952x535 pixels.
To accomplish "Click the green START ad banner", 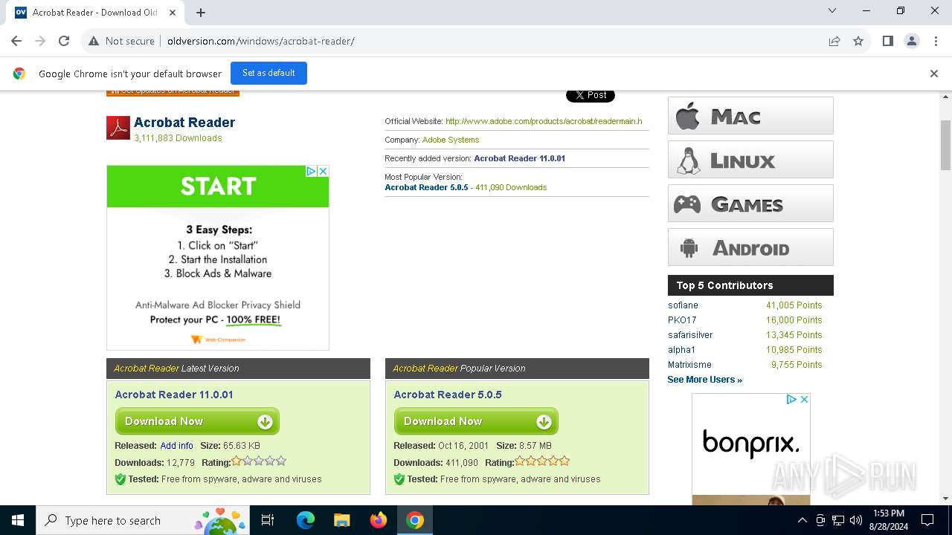I will point(218,187).
